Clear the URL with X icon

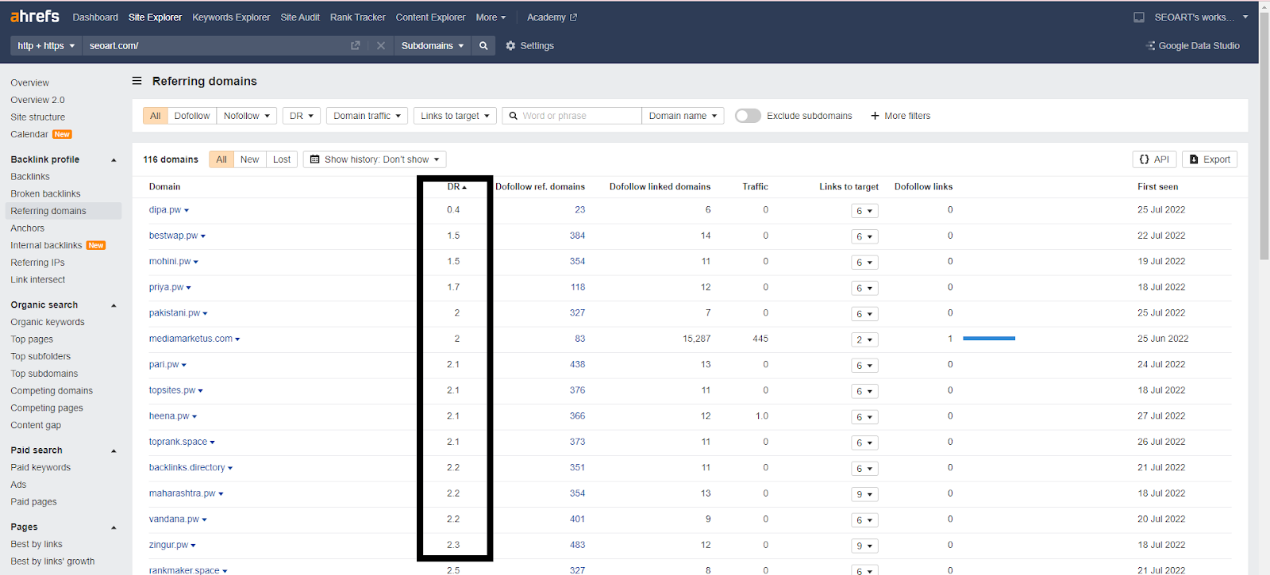[381, 46]
